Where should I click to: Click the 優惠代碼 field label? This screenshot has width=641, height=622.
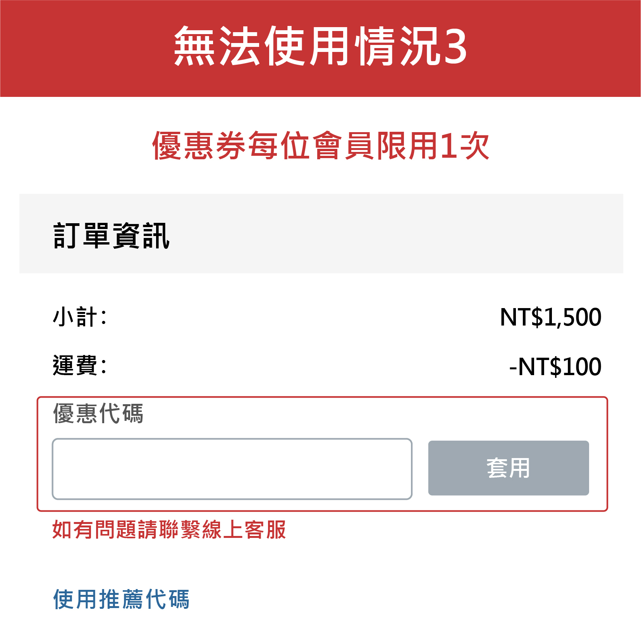pyautogui.click(x=98, y=414)
